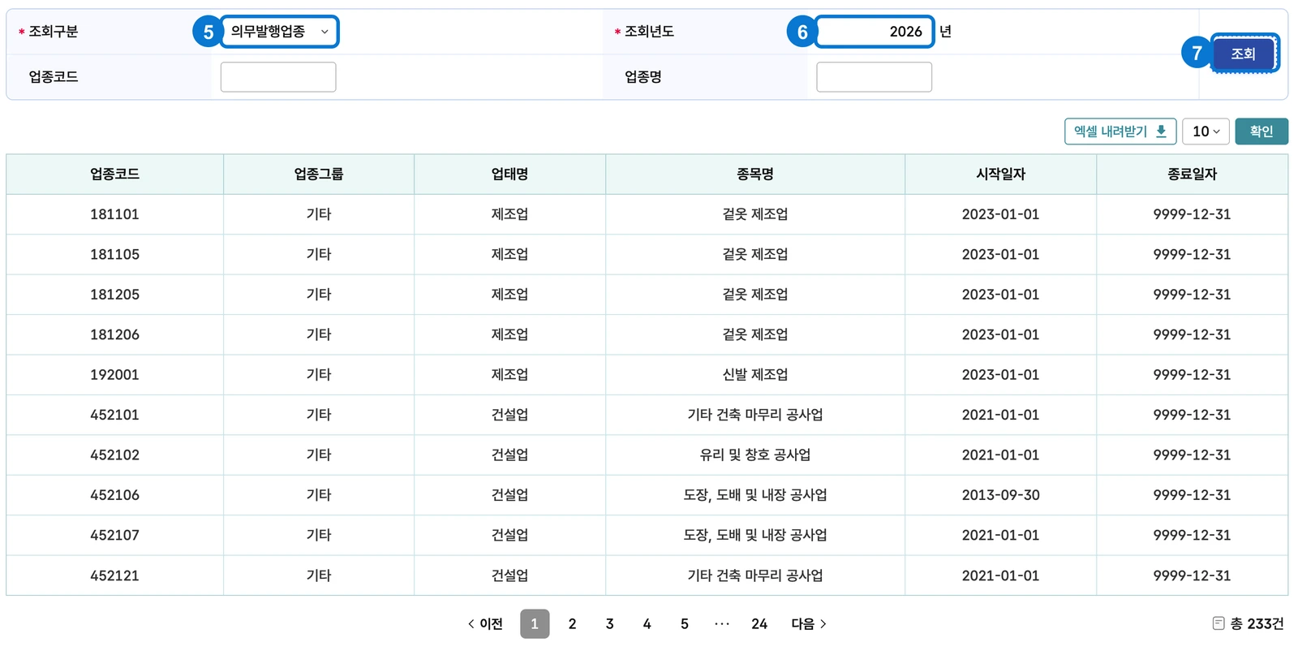Image resolution: width=1298 pixels, height=655 pixels.
Task: Click 도장, 도배 및 내장 공사업 in row 452107
Action: click(755, 536)
